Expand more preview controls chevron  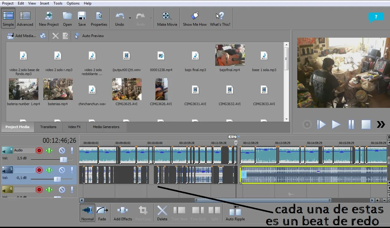pyautogui.click(x=381, y=124)
